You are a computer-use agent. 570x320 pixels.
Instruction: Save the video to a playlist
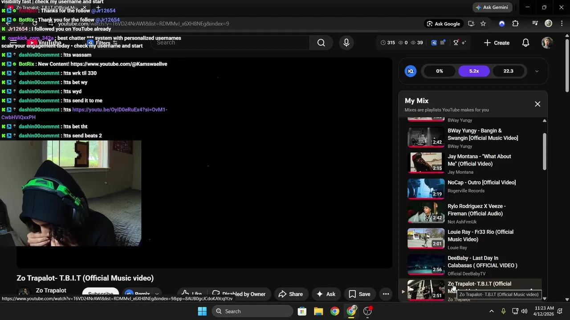click(359, 294)
